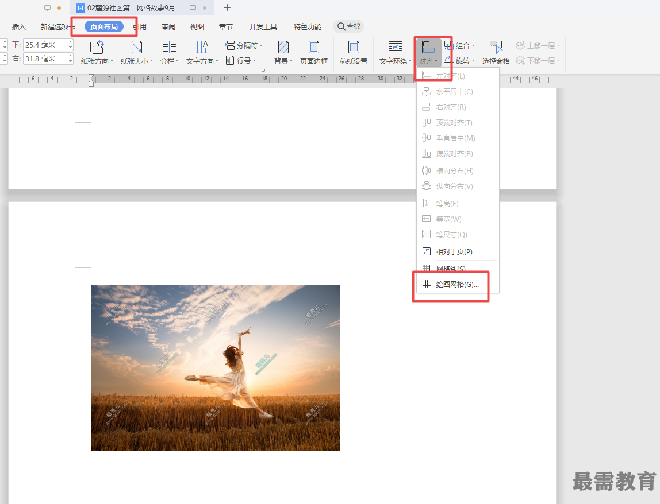Click the 文字环绕 icon
Image resolution: width=660 pixels, height=504 pixels.
coord(395,47)
